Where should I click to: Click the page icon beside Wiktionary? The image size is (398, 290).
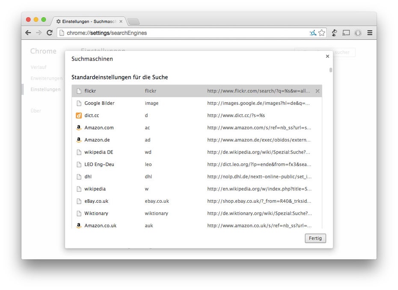coord(79,213)
